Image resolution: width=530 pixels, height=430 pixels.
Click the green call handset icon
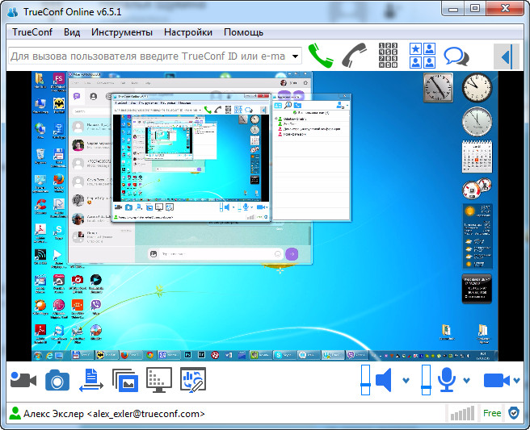(x=321, y=56)
